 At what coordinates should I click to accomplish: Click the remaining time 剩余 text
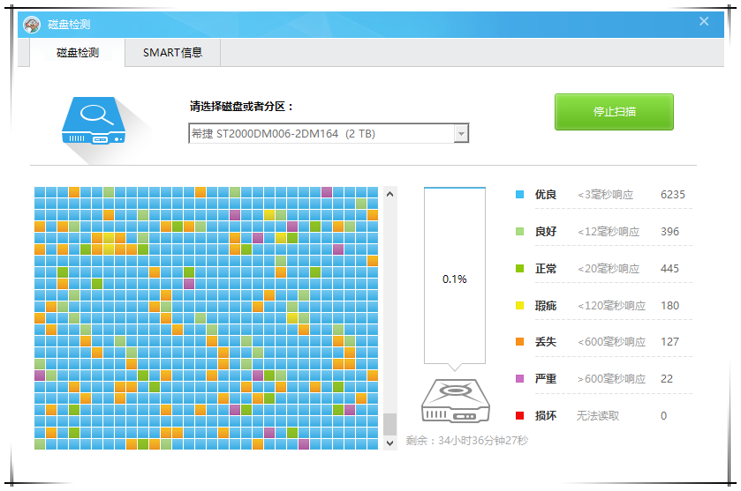click(466, 440)
